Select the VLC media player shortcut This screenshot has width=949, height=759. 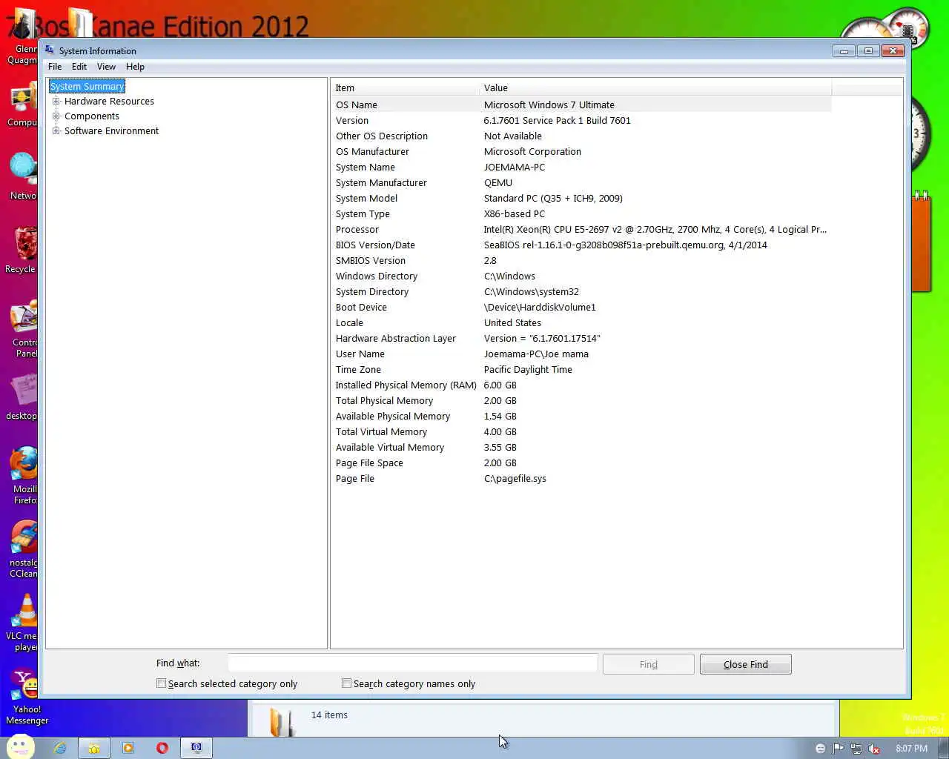click(x=24, y=623)
